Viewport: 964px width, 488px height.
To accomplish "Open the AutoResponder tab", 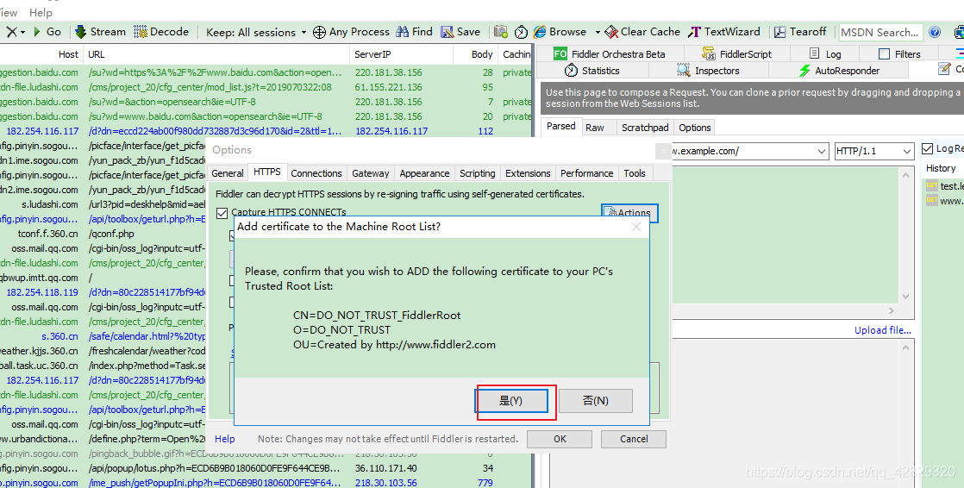I will pyautogui.click(x=839, y=71).
